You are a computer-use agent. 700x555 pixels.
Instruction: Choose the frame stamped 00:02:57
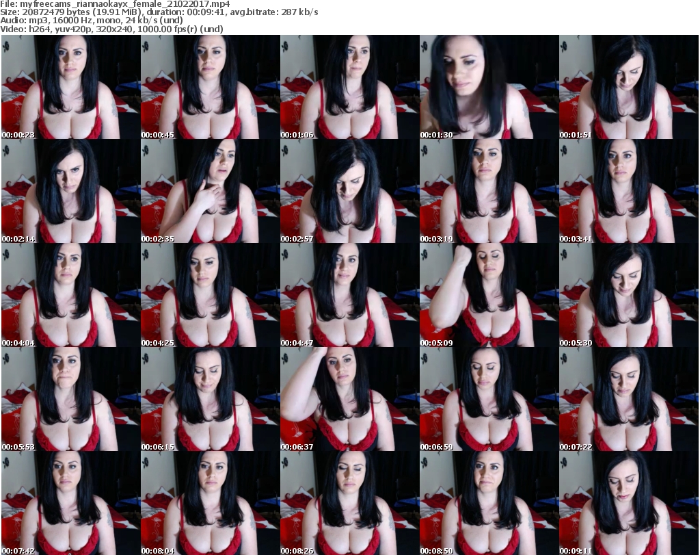click(x=349, y=191)
